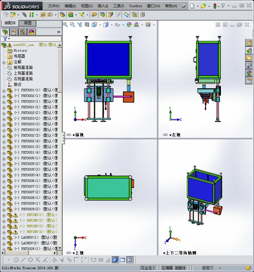Click the Zoom to Fit magnifier icon
This screenshot has width=254, height=272.
65,25
